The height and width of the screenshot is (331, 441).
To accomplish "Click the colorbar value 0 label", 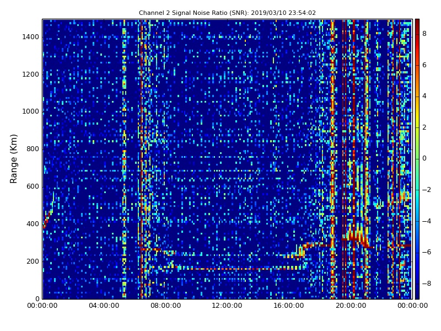I will click(x=424, y=158).
